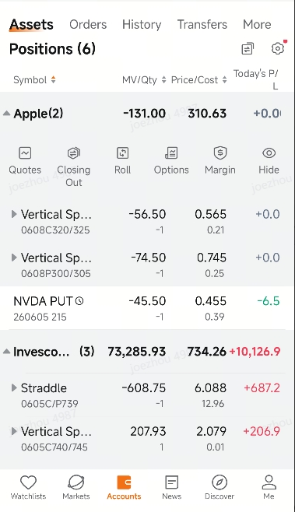Viewport: 295px width, 512px height.
Task: Collapse the Apple(2) group
Action: [x=6, y=114]
